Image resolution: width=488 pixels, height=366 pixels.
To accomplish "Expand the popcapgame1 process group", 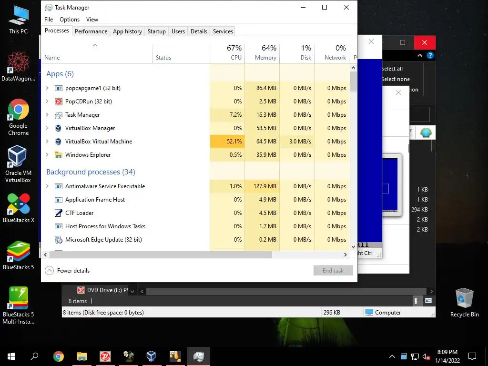I will click(47, 88).
